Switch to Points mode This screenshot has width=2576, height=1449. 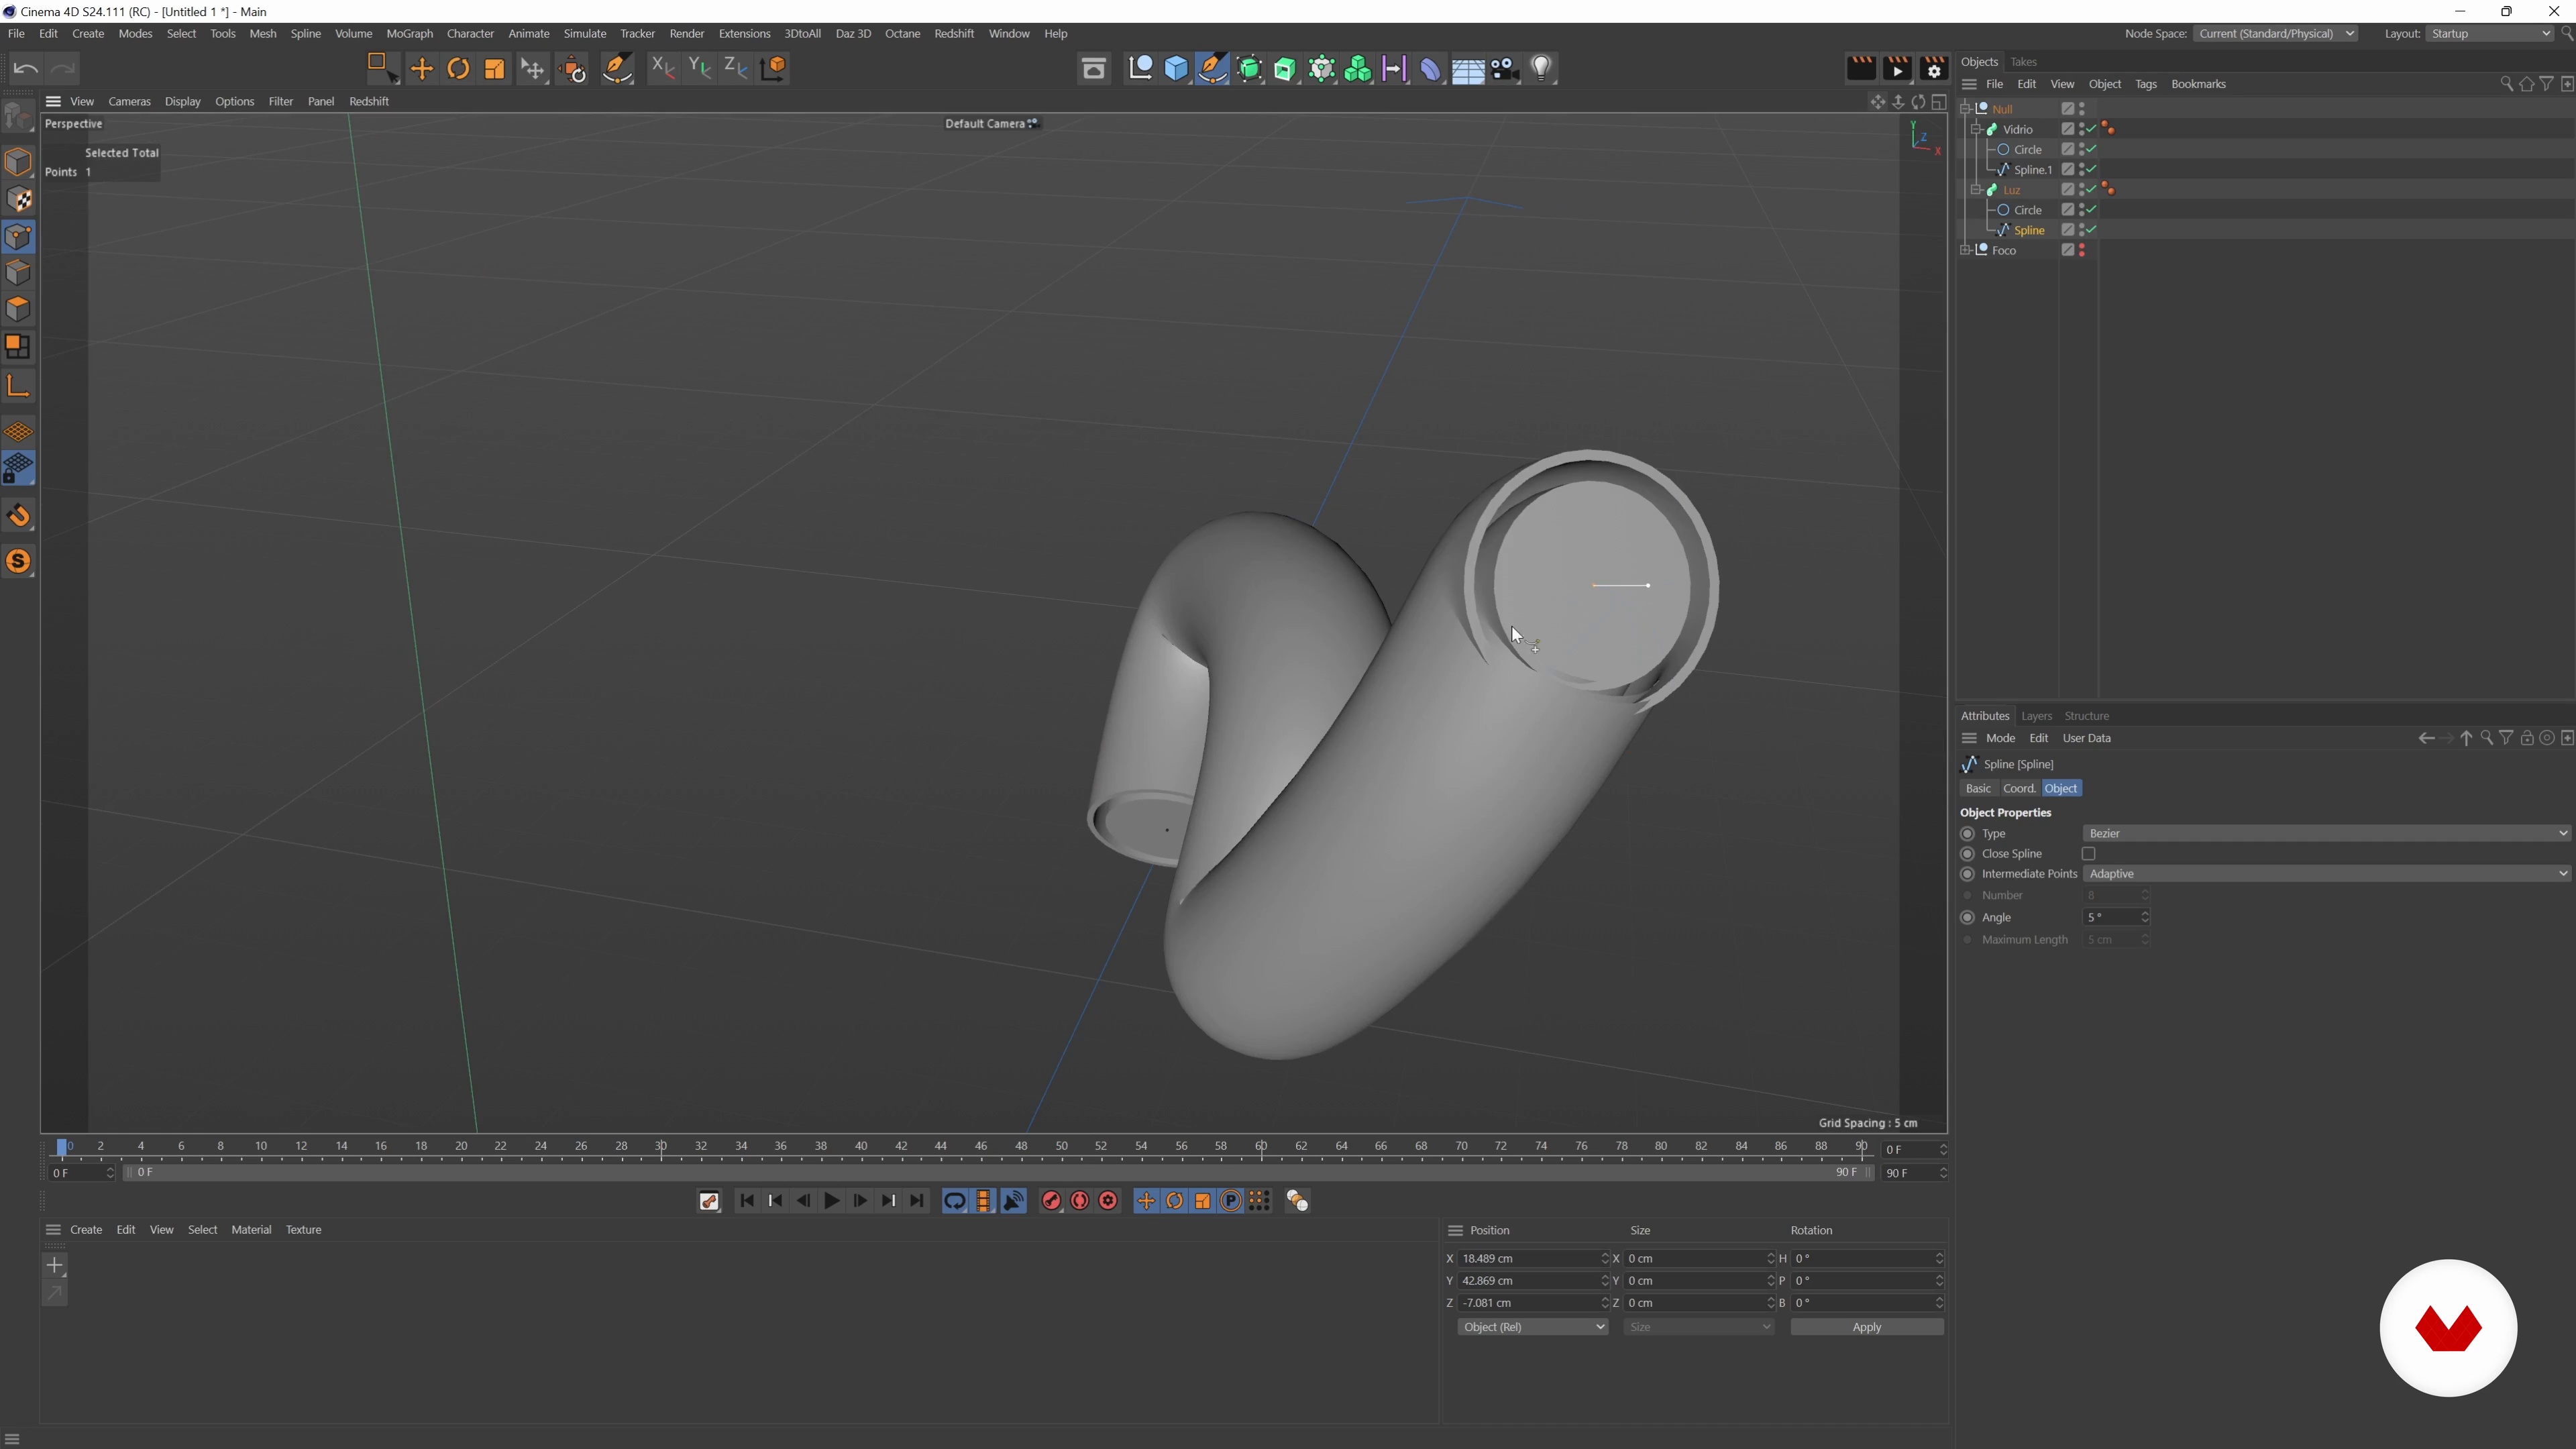[19, 237]
